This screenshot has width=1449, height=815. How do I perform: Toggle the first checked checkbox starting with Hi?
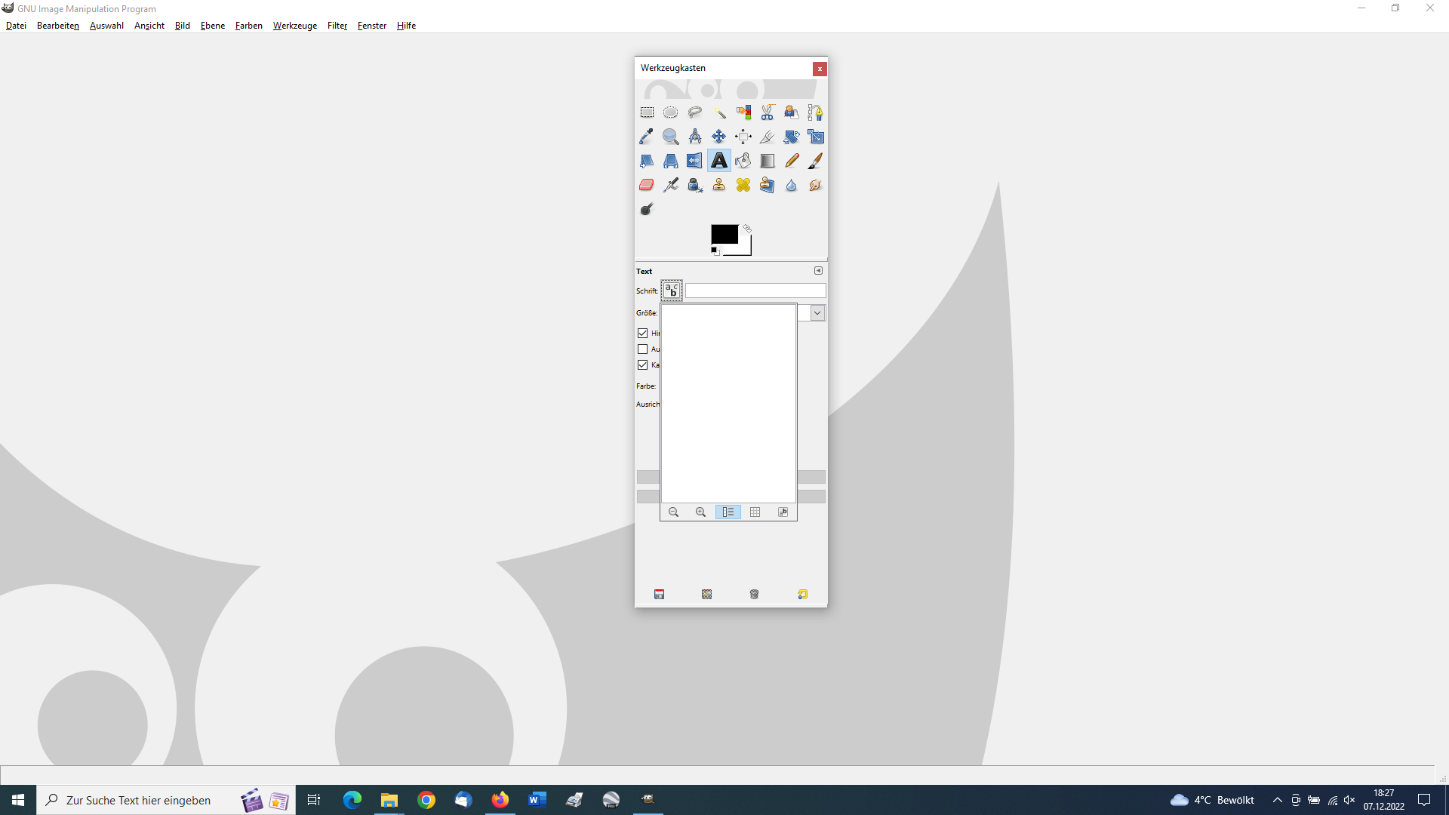coord(643,333)
